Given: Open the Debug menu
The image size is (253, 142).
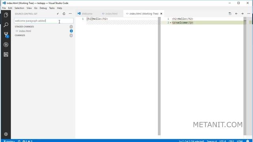Looking at the screenshot, I should pos(43,8).
